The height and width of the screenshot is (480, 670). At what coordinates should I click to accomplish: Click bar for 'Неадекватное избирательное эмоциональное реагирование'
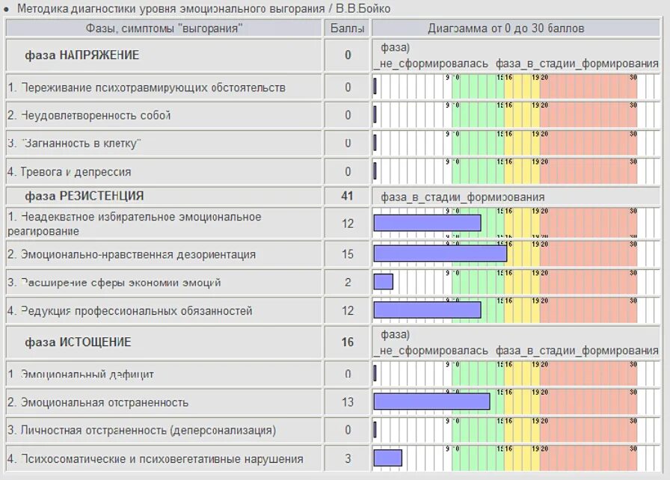point(427,223)
